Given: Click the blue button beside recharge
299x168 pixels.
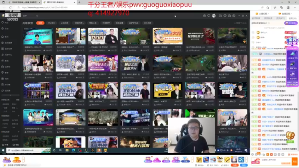Looking at the screenshot, I should point(244,165).
